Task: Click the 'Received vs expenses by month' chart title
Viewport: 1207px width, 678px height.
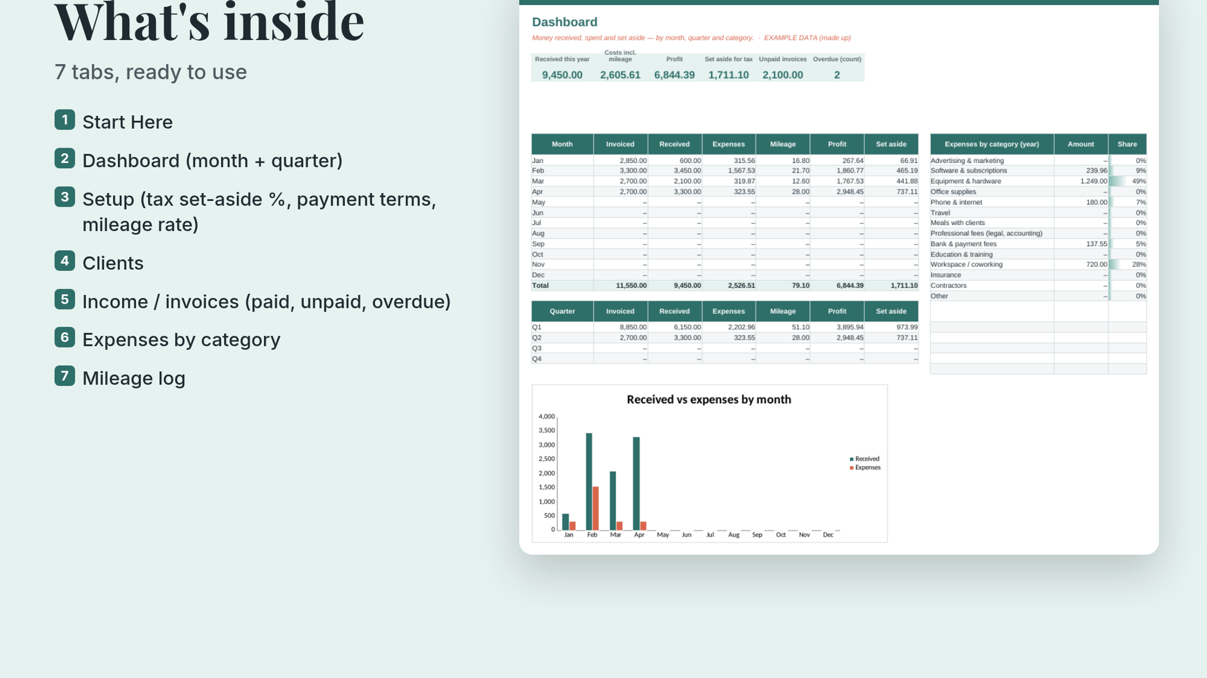Action: point(709,399)
